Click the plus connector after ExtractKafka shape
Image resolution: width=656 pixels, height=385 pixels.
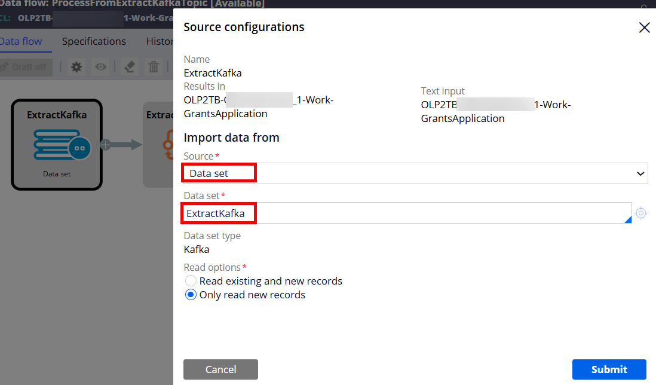pos(105,145)
